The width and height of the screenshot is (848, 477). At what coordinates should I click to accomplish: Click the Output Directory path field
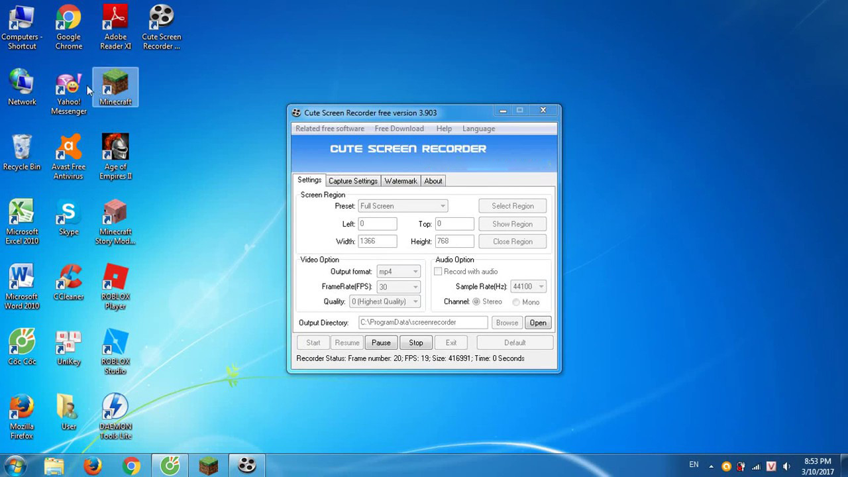click(x=423, y=323)
